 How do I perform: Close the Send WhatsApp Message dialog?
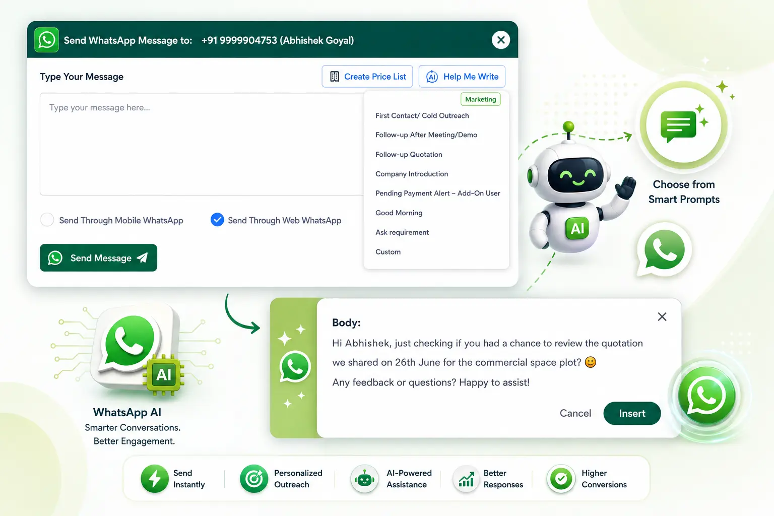click(501, 40)
